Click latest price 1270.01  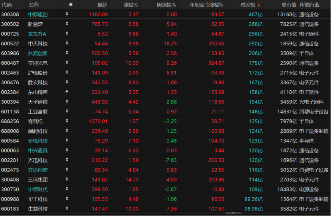(x=98, y=121)
